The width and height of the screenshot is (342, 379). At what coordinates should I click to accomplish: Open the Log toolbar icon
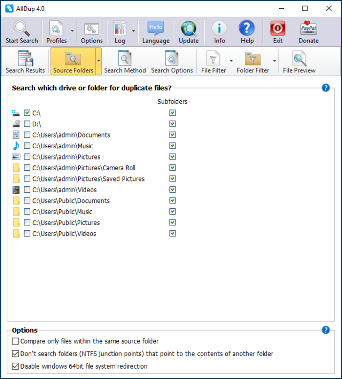point(120,28)
